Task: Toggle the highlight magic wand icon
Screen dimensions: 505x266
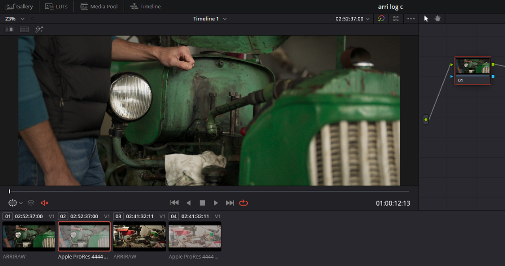Action: point(39,29)
